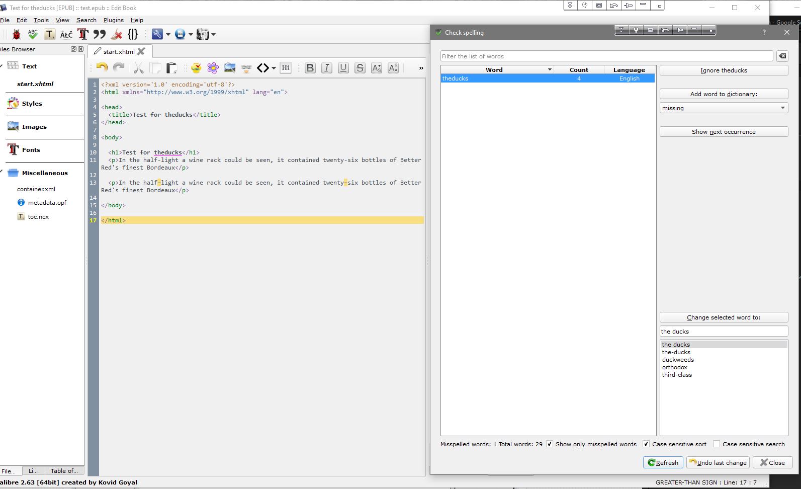Click the curly braces icon in the toolbar
801x489 pixels.
[133, 34]
